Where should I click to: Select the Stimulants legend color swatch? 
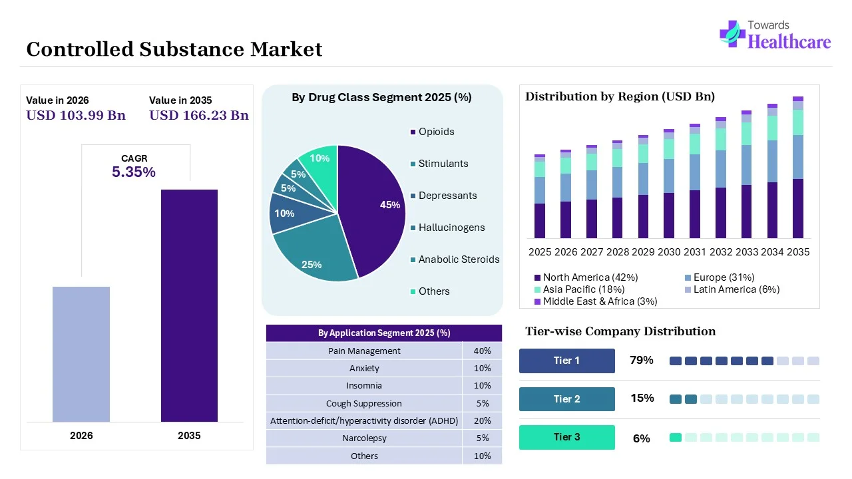coord(413,164)
